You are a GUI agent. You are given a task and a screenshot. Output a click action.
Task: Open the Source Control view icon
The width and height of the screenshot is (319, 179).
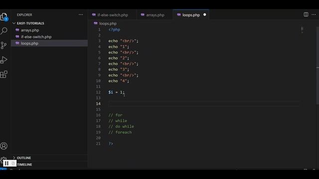click(3, 45)
